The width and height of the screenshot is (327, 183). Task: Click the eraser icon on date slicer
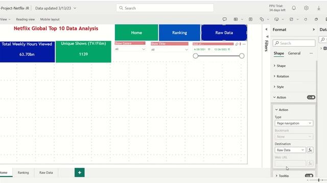point(237,44)
